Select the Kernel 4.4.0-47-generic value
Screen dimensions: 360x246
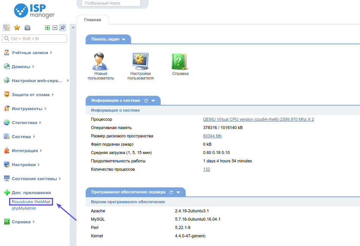(x=190, y=236)
